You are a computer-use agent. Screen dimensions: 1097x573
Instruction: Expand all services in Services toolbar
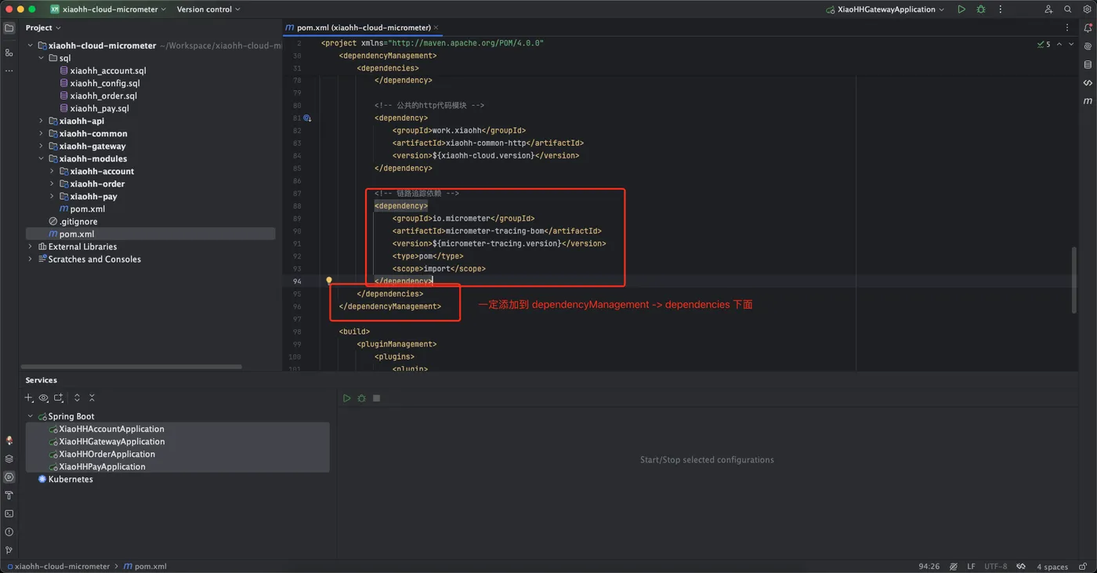point(77,398)
